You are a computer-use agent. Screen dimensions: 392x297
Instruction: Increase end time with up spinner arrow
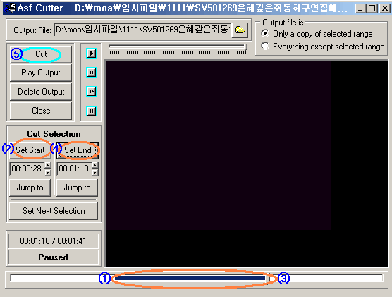(x=95, y=165)
